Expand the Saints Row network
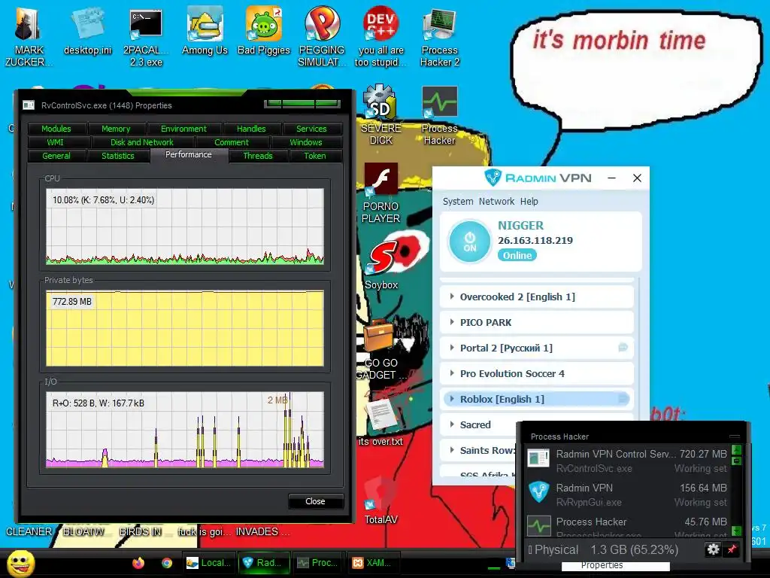The image size is (770, 578). click(x=452, y=450)
